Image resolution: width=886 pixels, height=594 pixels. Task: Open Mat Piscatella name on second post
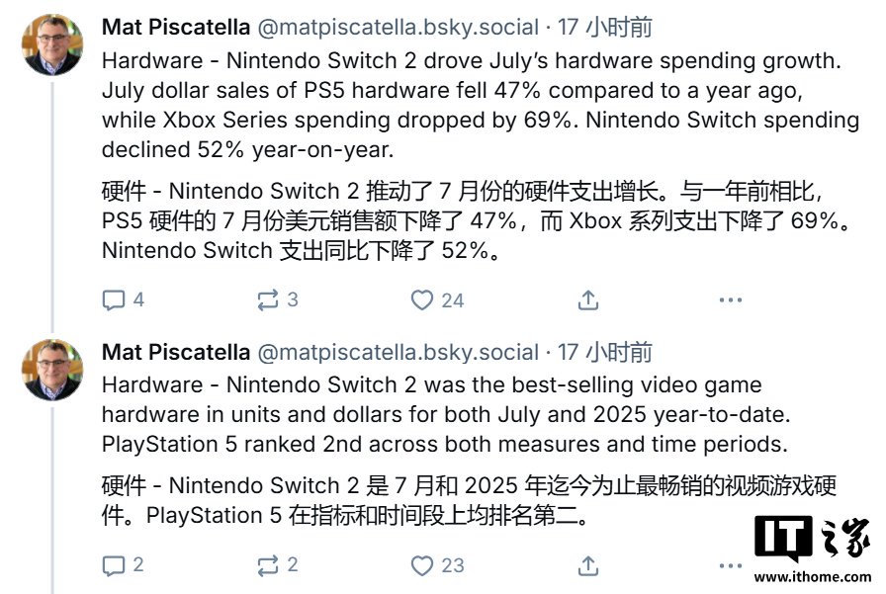(x=175, y=352)
